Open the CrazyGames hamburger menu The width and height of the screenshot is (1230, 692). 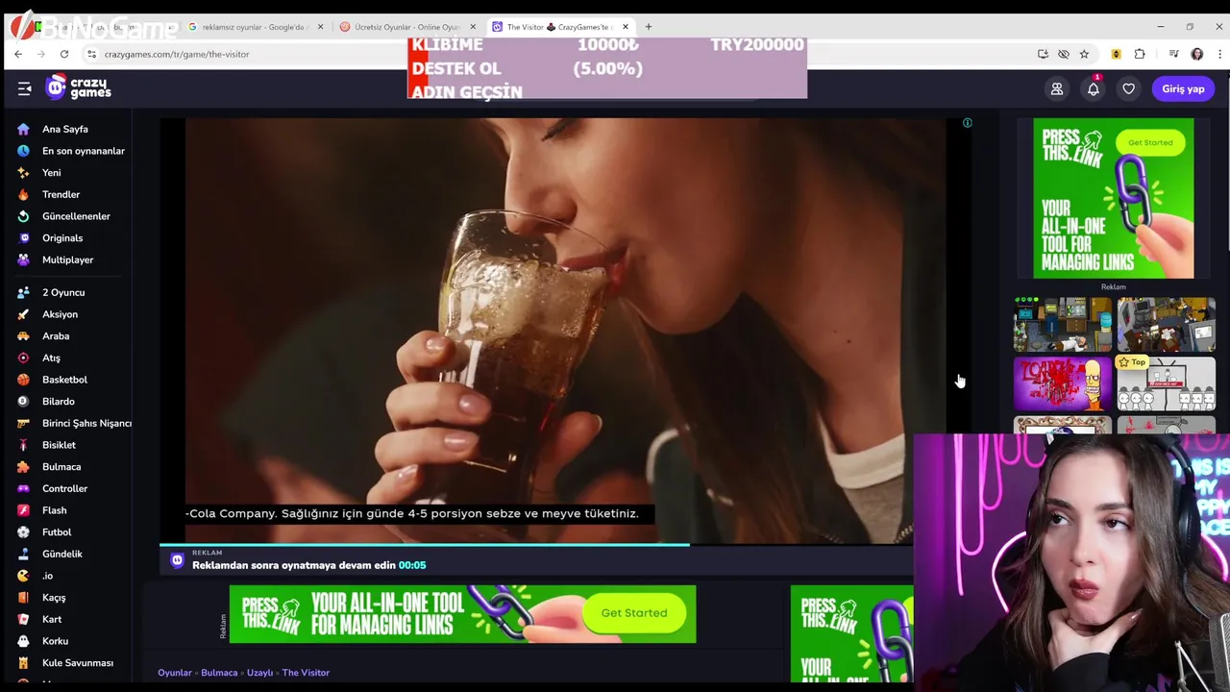24,88
